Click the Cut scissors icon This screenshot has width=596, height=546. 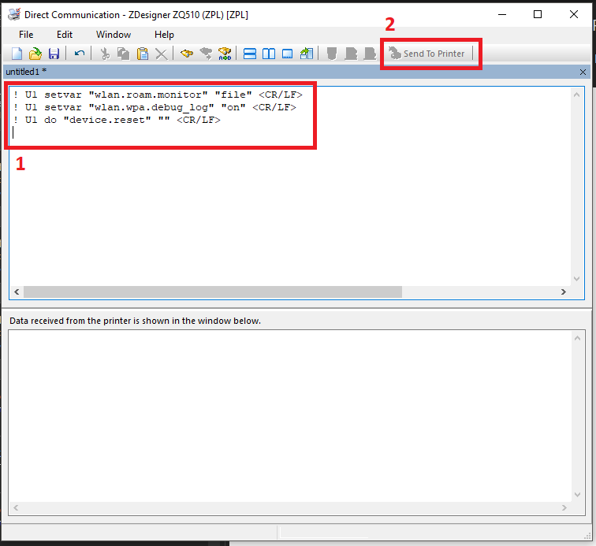104,54
